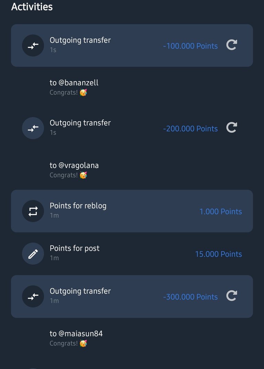264x369 pixels.
Task: Open the Points for post activity entry
Action: (132, 254)
